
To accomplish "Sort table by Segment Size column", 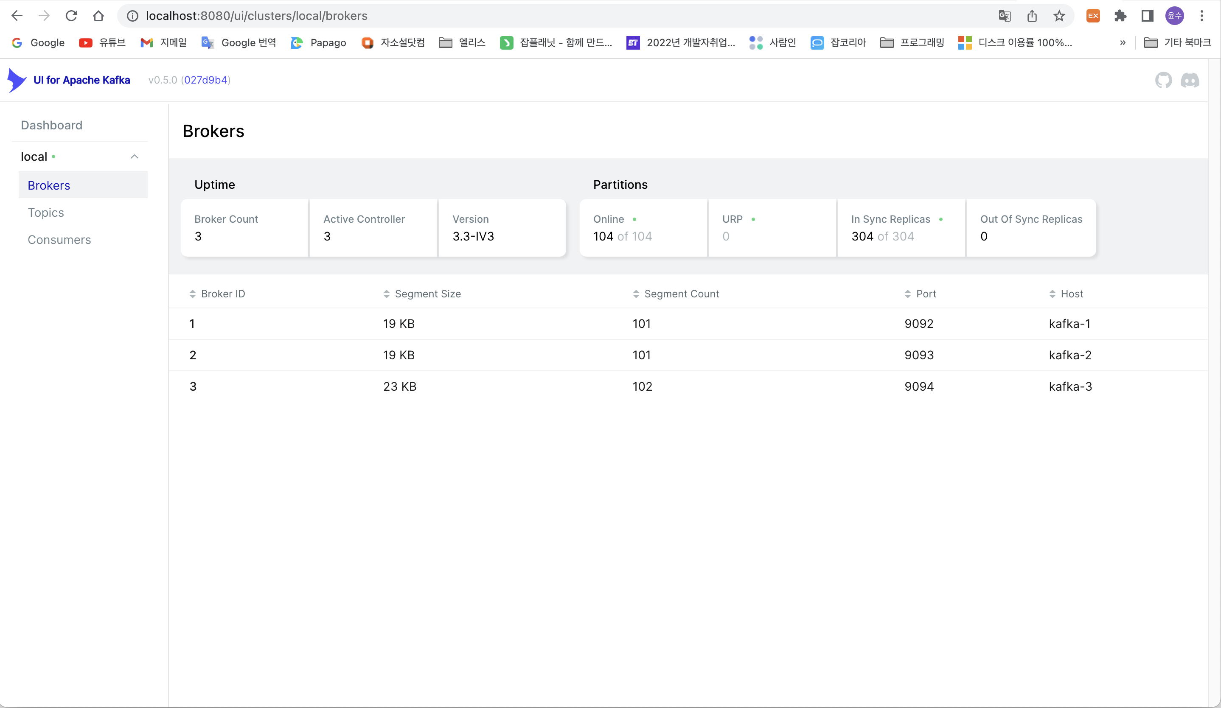I will tap(427, 294).
